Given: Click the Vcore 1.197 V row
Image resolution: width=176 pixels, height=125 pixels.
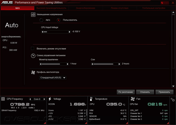Looking at the screenshot, I should 67,110.
